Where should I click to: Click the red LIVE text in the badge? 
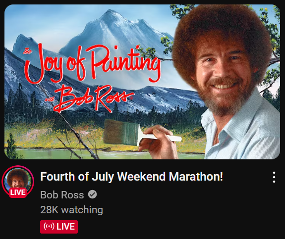coord(65,227)
